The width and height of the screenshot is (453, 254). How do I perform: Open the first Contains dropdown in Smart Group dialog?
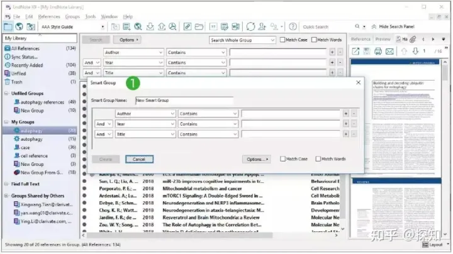(208, 114)
